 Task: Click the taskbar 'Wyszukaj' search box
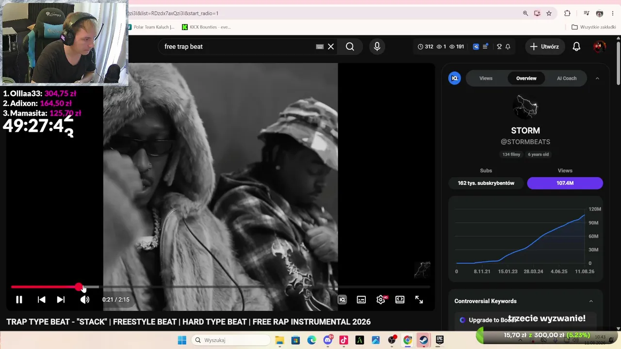231,340
